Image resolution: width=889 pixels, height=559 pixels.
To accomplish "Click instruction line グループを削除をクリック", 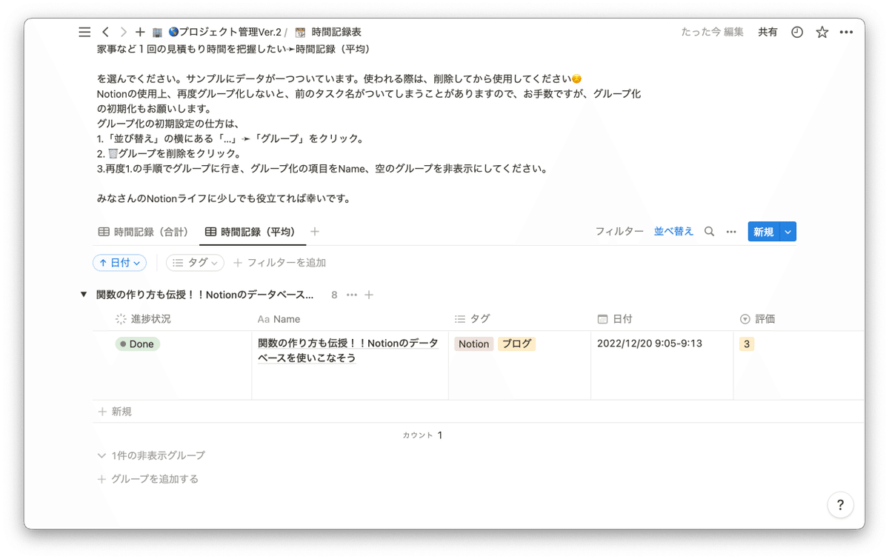I will click(169, 153).
